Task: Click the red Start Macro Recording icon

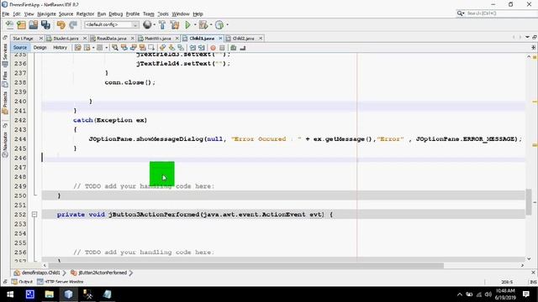Action: pyautogui.click(x=213, y=48)
